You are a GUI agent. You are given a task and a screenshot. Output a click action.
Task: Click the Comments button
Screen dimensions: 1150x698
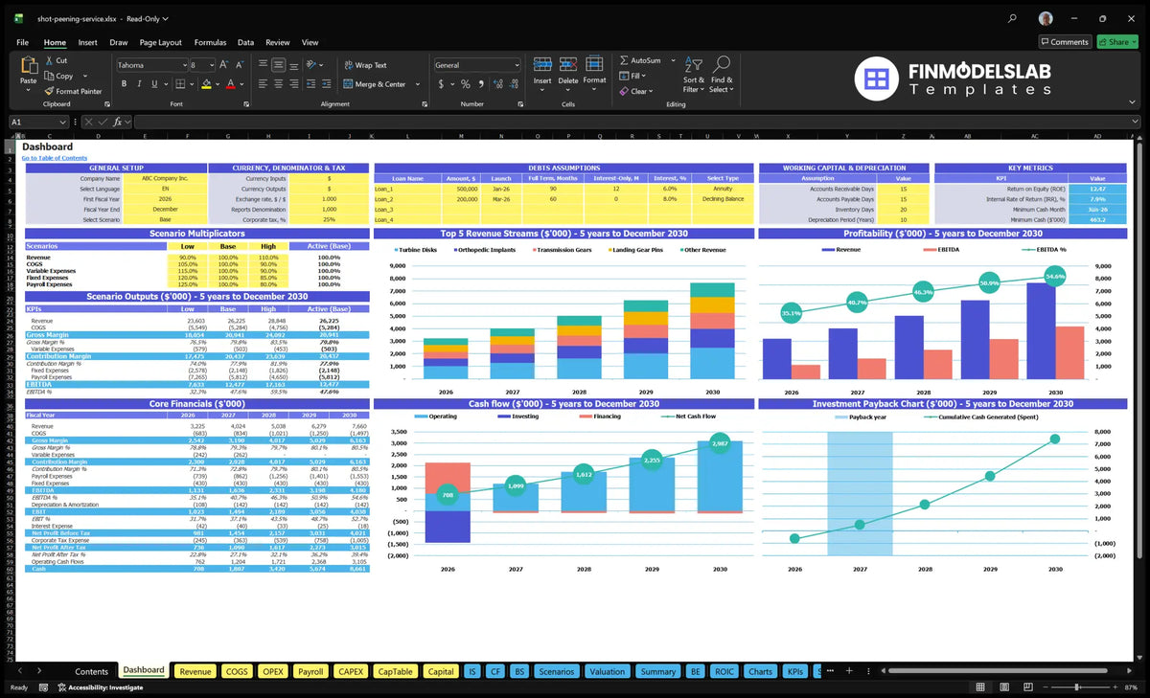[x=1065, y=42]
